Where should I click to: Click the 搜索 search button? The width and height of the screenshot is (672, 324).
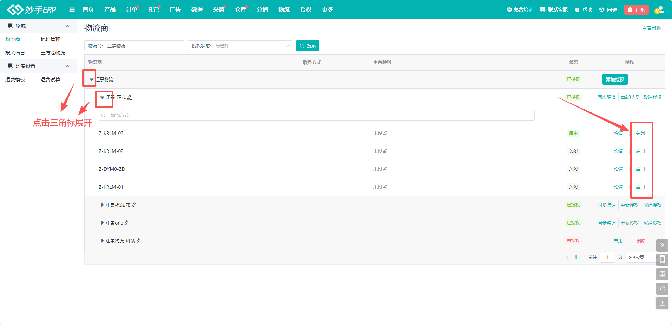[x=308, y=46]
